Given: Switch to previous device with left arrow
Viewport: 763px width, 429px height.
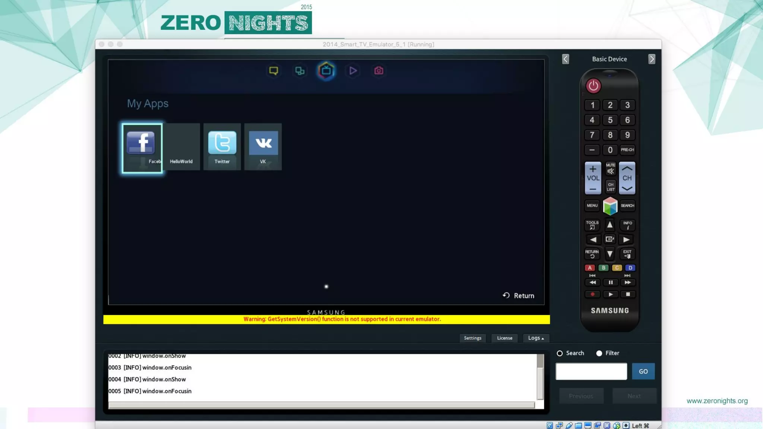Looking at the screenshot, I should (566, 59).
